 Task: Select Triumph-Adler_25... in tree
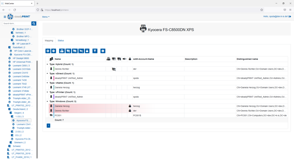coord(22,98)
